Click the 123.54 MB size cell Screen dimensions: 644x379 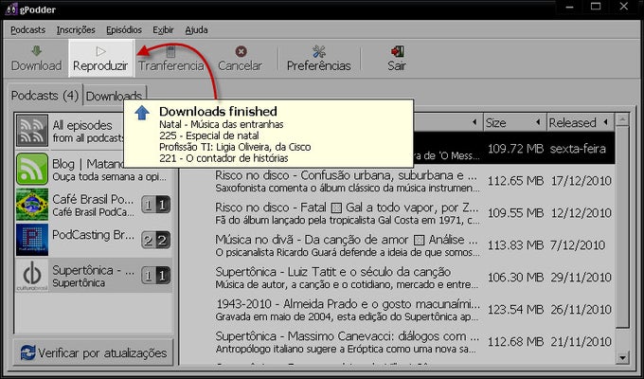tap(515, 309)
